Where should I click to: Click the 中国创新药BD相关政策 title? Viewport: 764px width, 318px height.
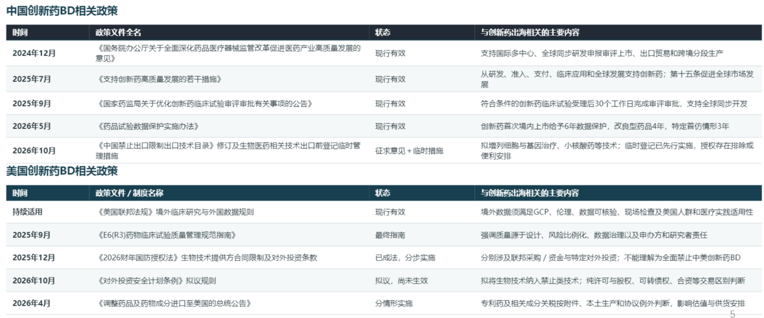(62, 10)
